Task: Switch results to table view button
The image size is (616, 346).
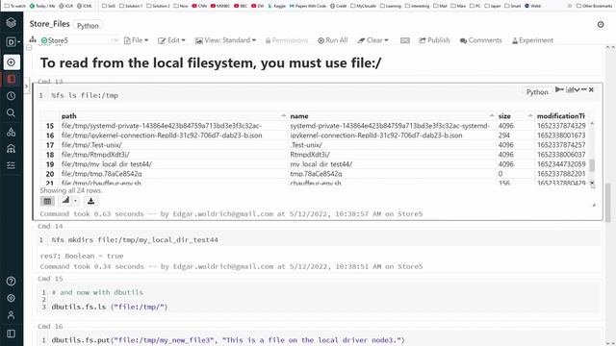Action: (47, 201)
